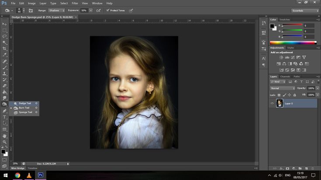Open Chrome from the Windows taskbar
Screen dimensions: 321x180
click(17, 175)
